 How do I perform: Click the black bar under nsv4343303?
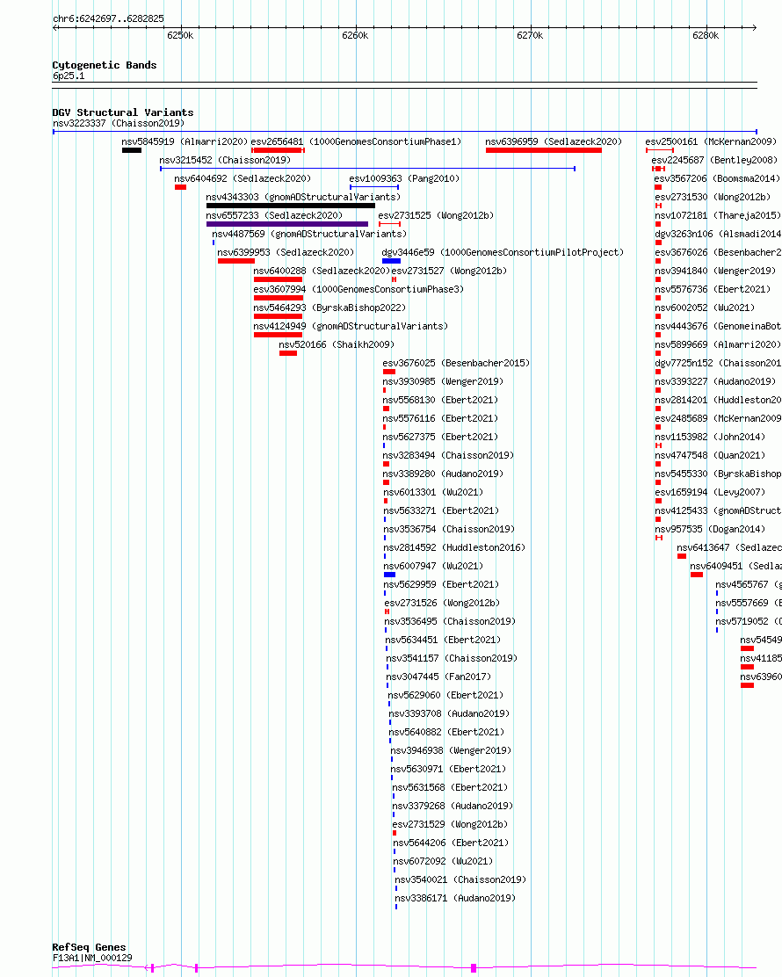[x=290, y=206]
